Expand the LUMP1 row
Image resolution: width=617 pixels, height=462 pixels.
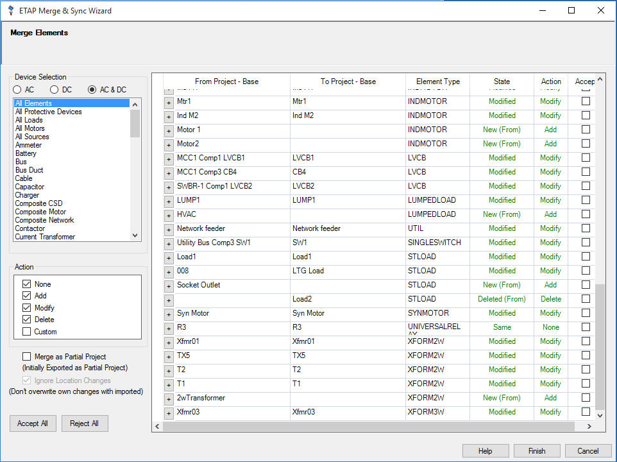click(169, 201)
